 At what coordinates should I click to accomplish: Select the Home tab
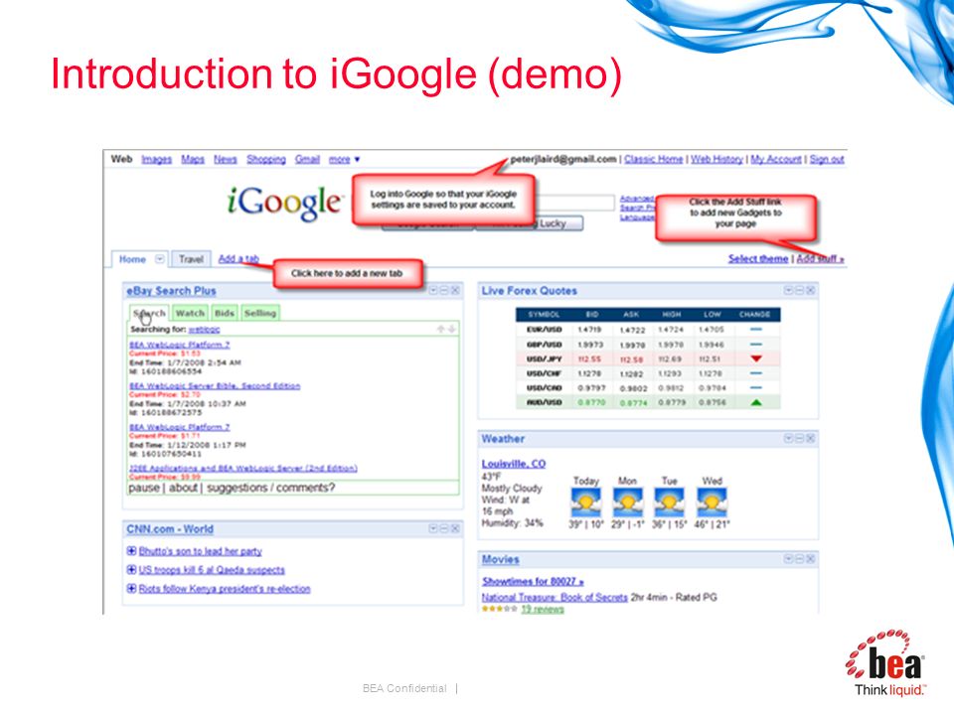point(132,259)
